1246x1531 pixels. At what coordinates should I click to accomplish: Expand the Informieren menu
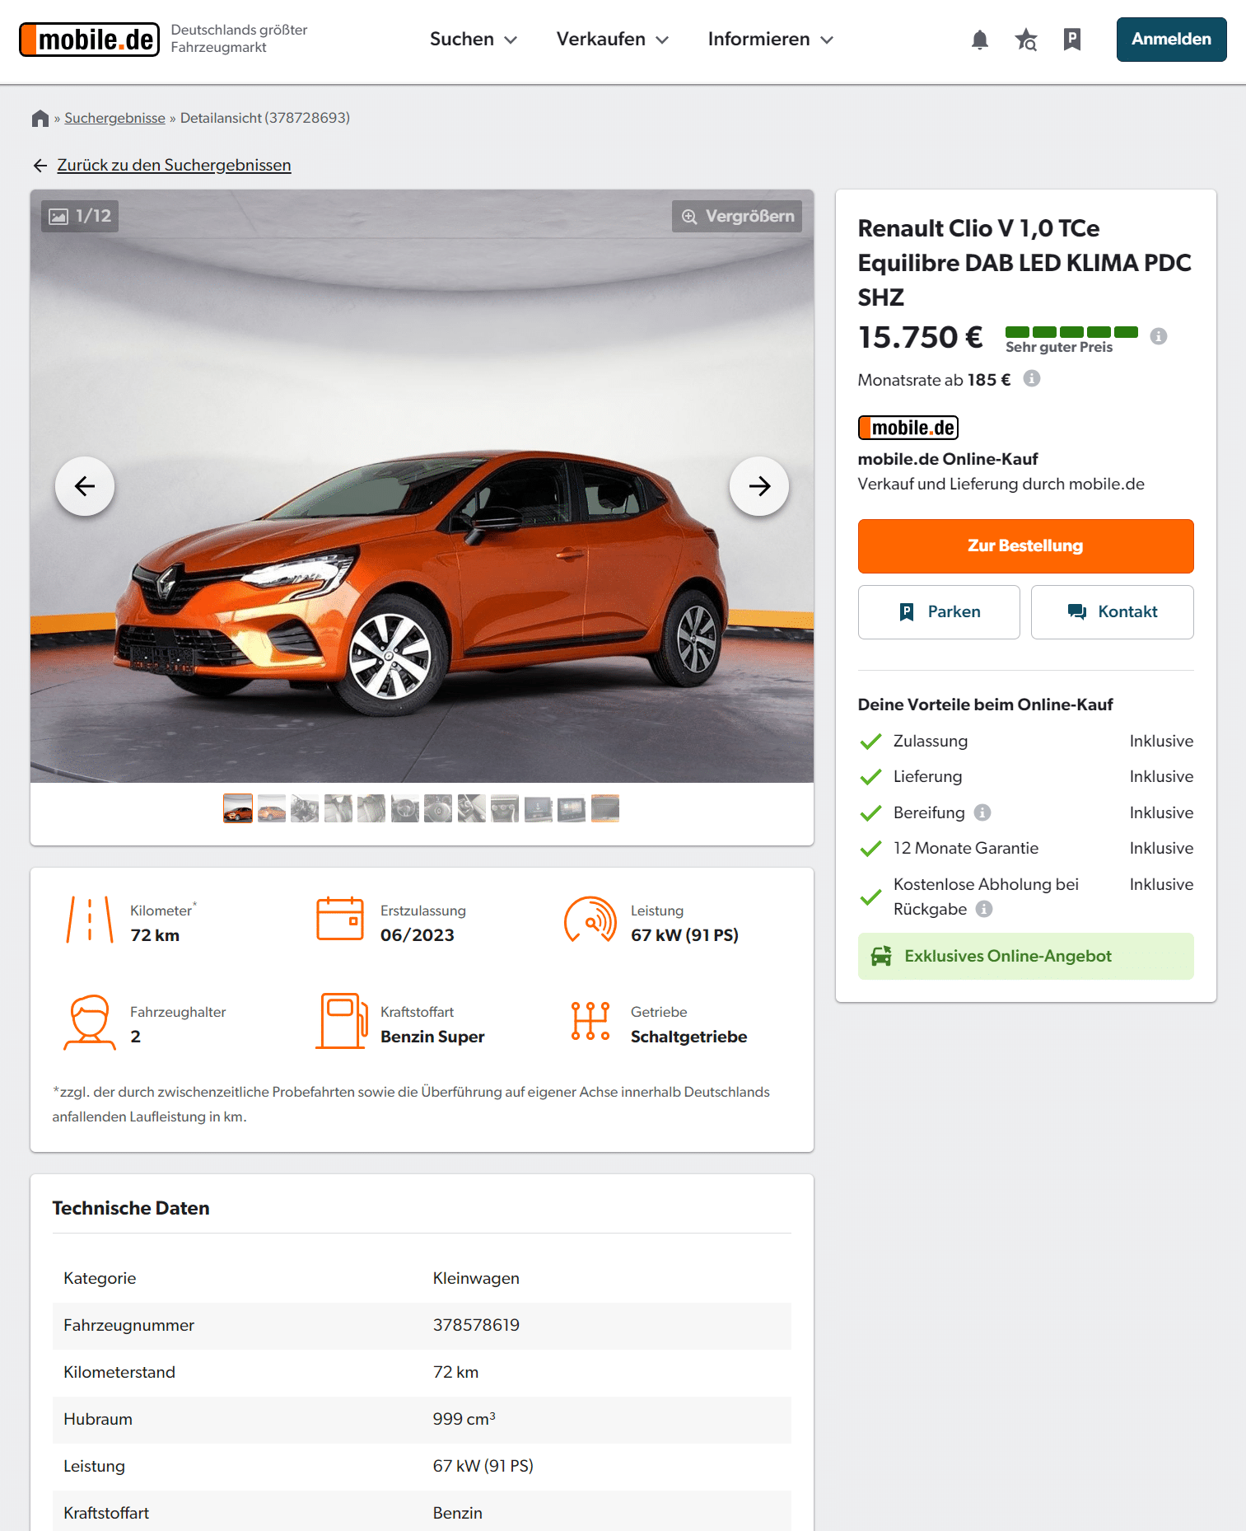pyautogui.click(x=771, y=40)
